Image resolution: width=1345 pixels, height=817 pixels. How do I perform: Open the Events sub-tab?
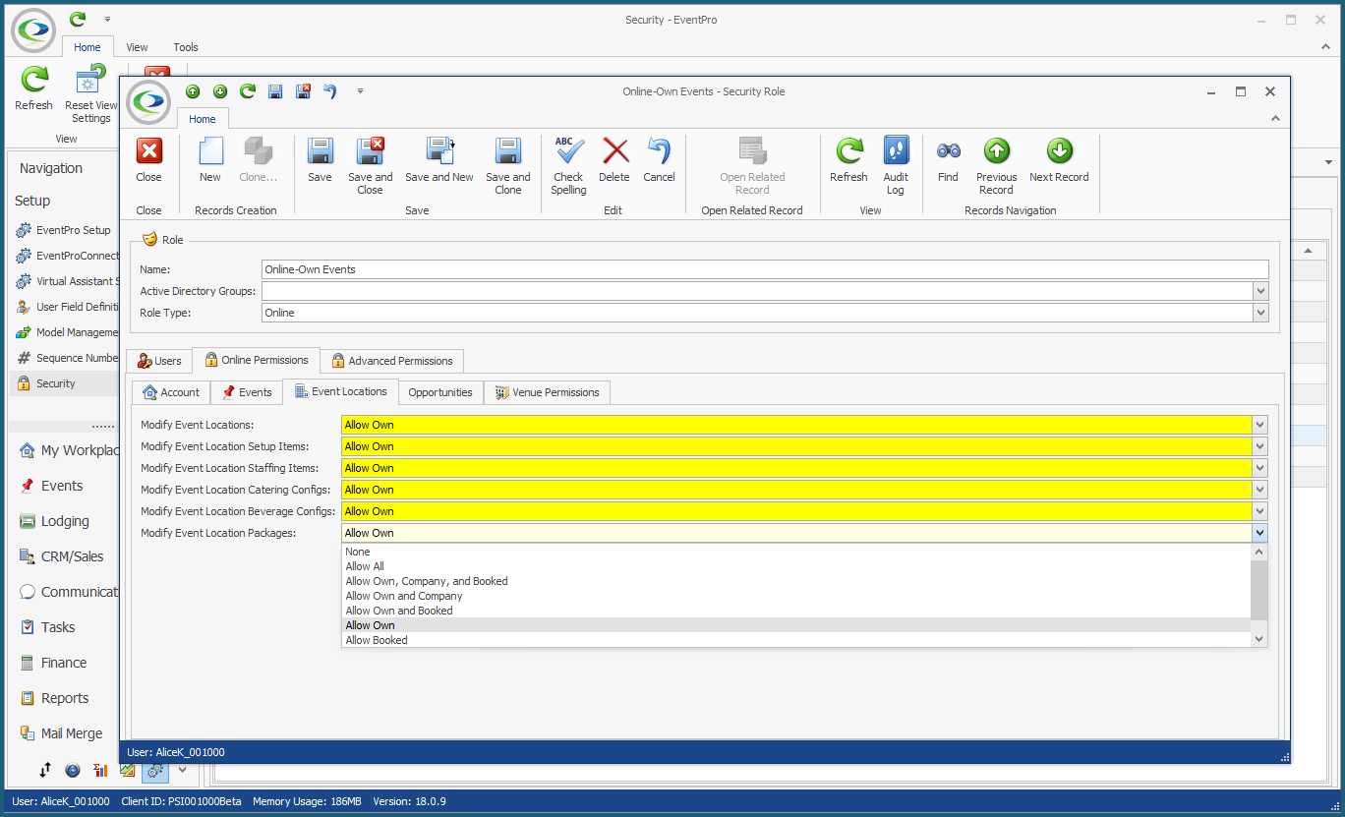tap(245, 392)
